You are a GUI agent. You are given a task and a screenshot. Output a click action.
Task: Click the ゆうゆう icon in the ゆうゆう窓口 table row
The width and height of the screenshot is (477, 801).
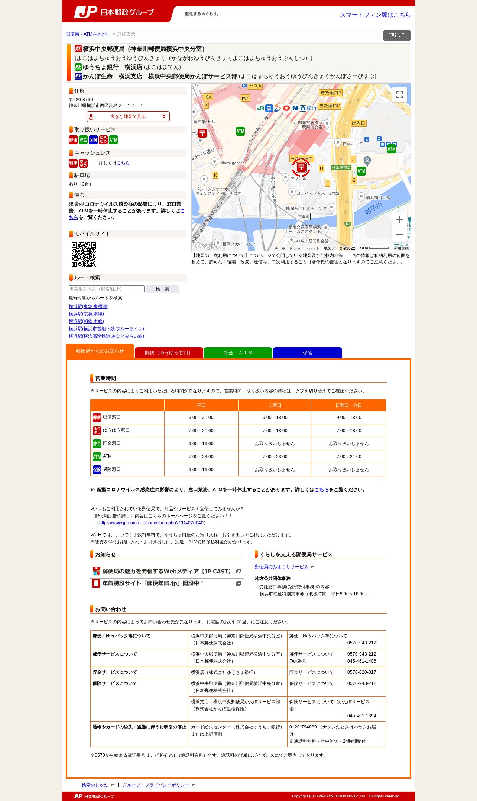[x=97, y=431]
